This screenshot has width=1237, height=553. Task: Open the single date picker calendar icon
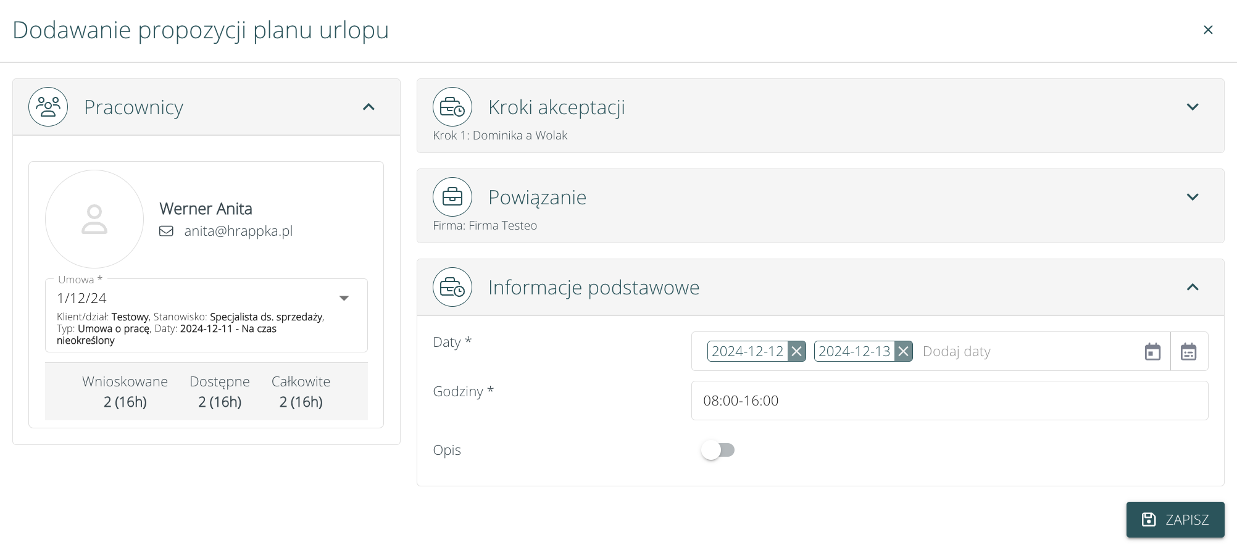coord(1152,352)
